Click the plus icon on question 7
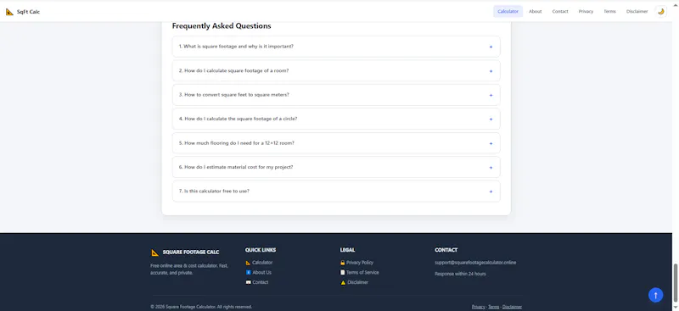The height and width of the screenshot is (311, 679). (491, 192)
